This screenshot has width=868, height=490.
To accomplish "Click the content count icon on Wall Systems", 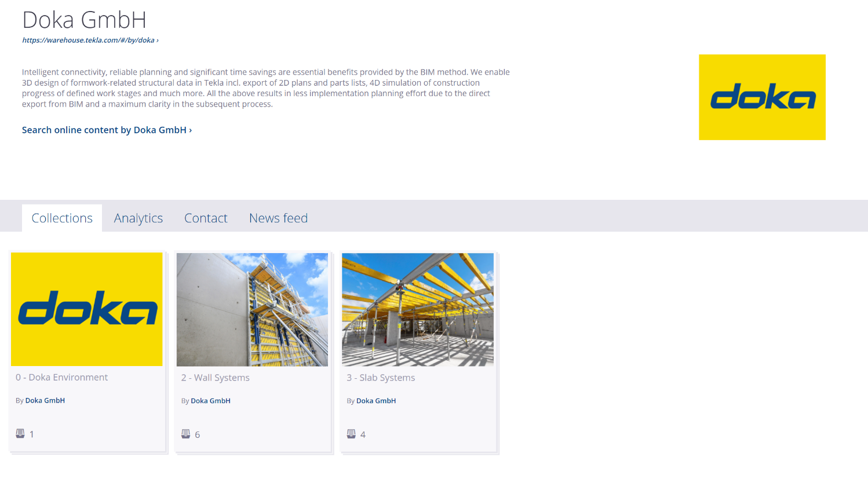I will pos(185,434).
